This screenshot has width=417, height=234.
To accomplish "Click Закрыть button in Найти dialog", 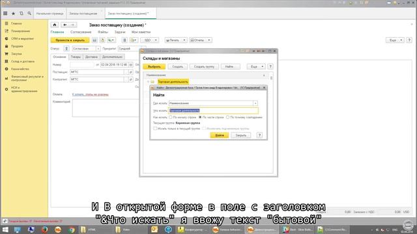I will [x=241, y=135].
